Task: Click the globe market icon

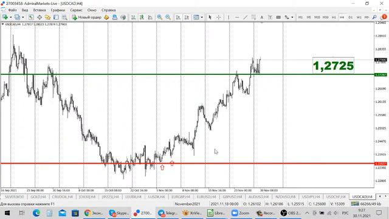Action: [123, 17]
